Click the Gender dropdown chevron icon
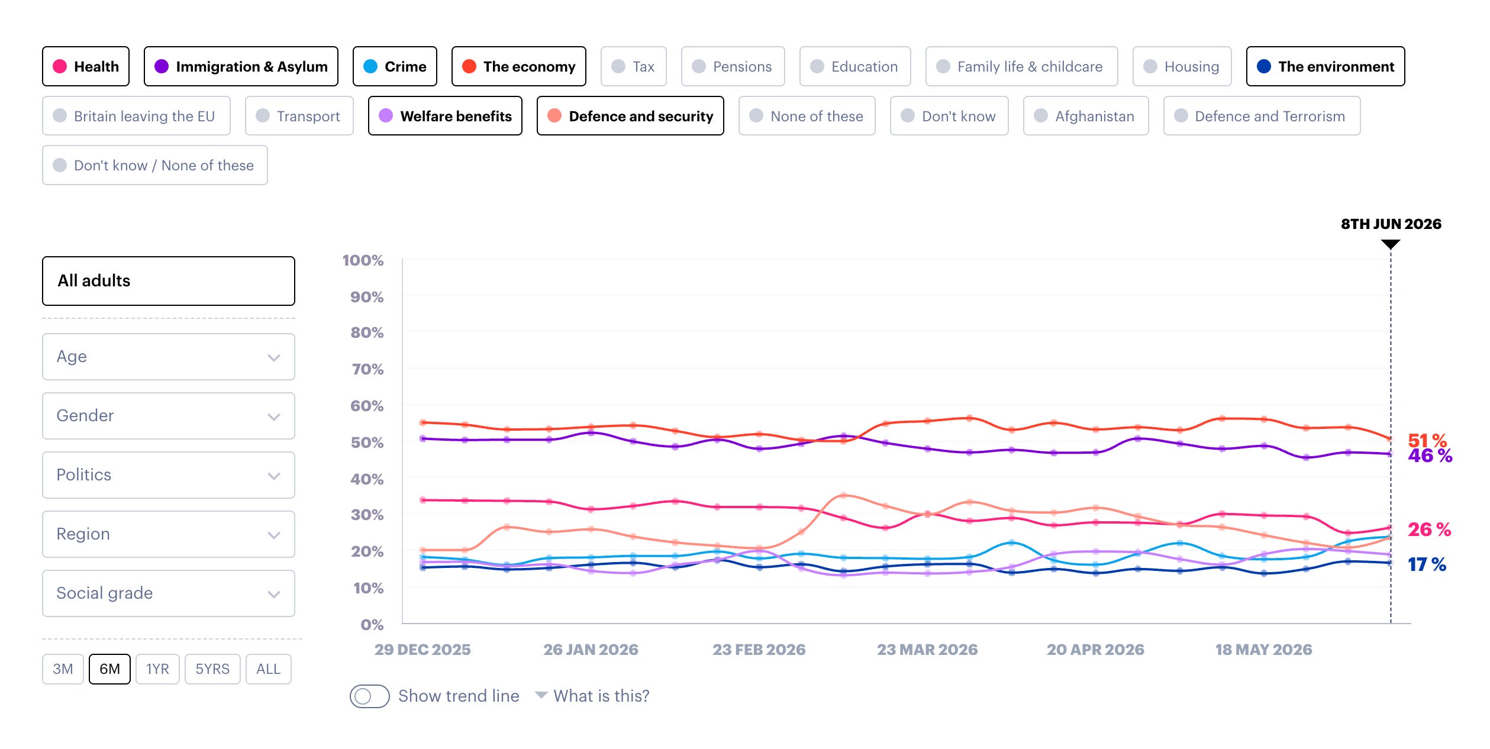Viewport: 1490px width, 749px height. pos(273,417)
